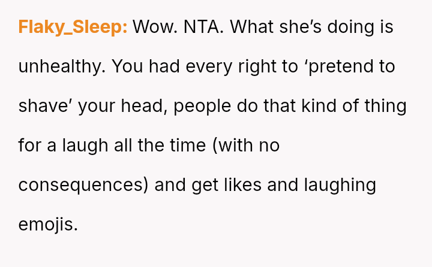Image resolution: width=432 pixels, height=267 pixels.
Task: Click the word "emojis"
Action: click(x=47, y=224)
